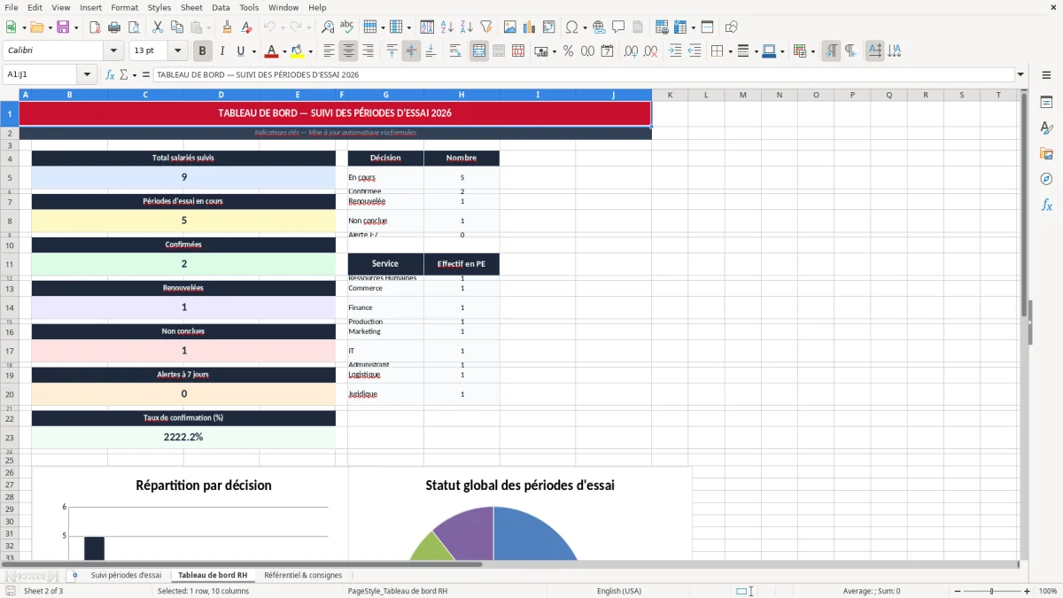This screenshot has width=1063, height=598.
Task: Insert an image using the toolbar icon
Action: [509, 27]
